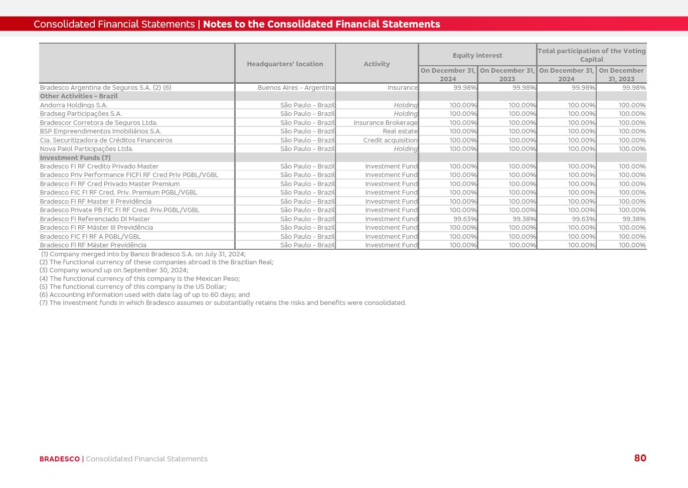
Task: Click the 'Headquarters' location' column header
Action: pos(284,64)
